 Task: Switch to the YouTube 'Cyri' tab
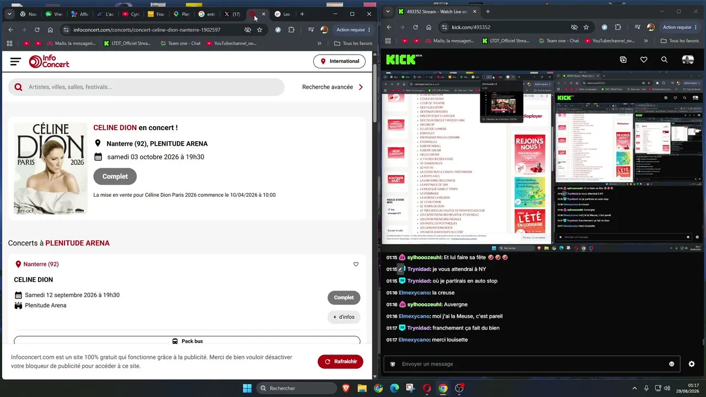pos(131,14)
